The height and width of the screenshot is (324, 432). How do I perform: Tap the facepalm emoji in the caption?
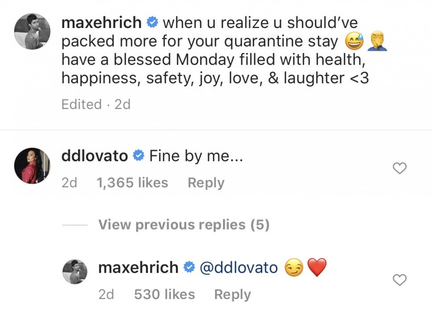[x=375, y=42]
